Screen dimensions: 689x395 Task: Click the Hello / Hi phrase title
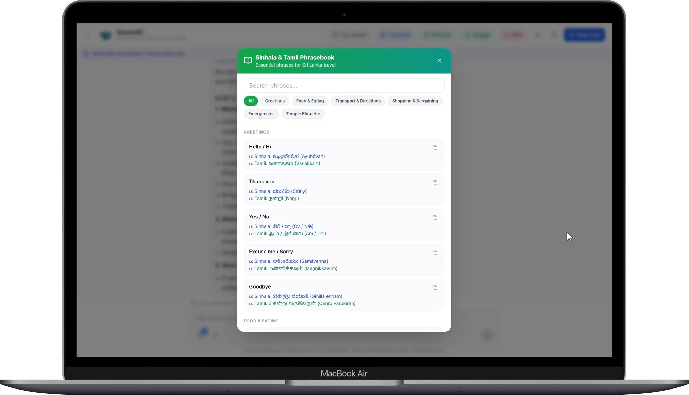(x=260, y=147)
